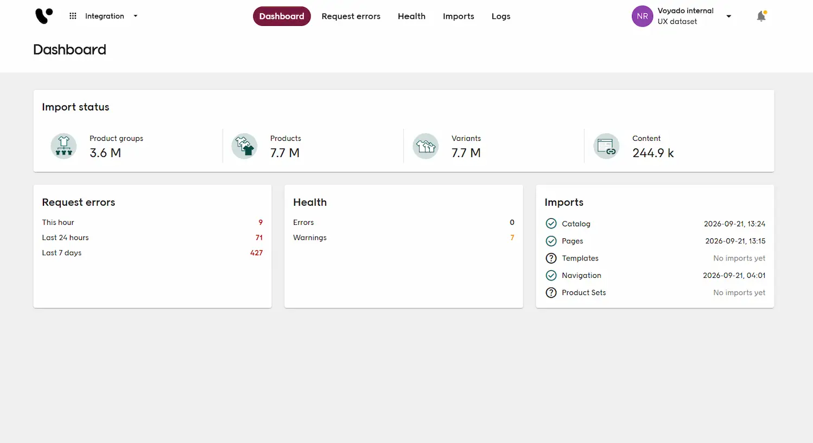Click the Product Sets row label
Screen dimensions: 813x443
coord(584,293)
